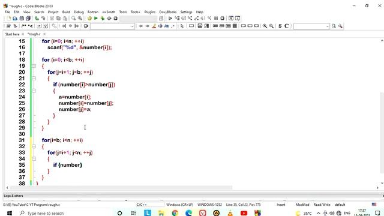Click the wrench options icon
The width and height of the screenshot is (384, 216).
pyautogui.click(x=340, y=26)
